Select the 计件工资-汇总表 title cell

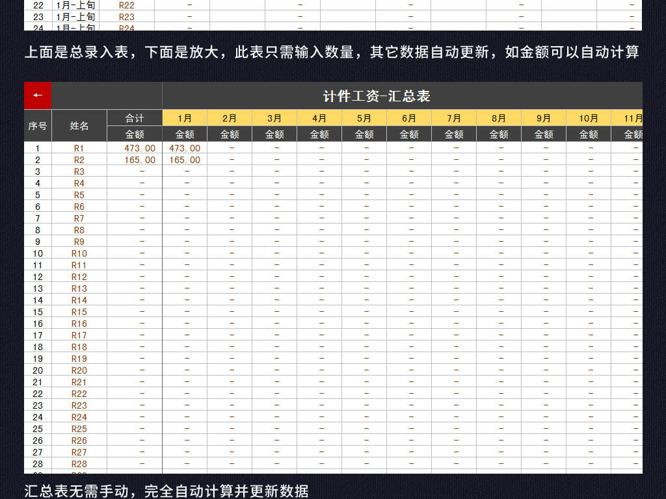click(x=402, y=96)
